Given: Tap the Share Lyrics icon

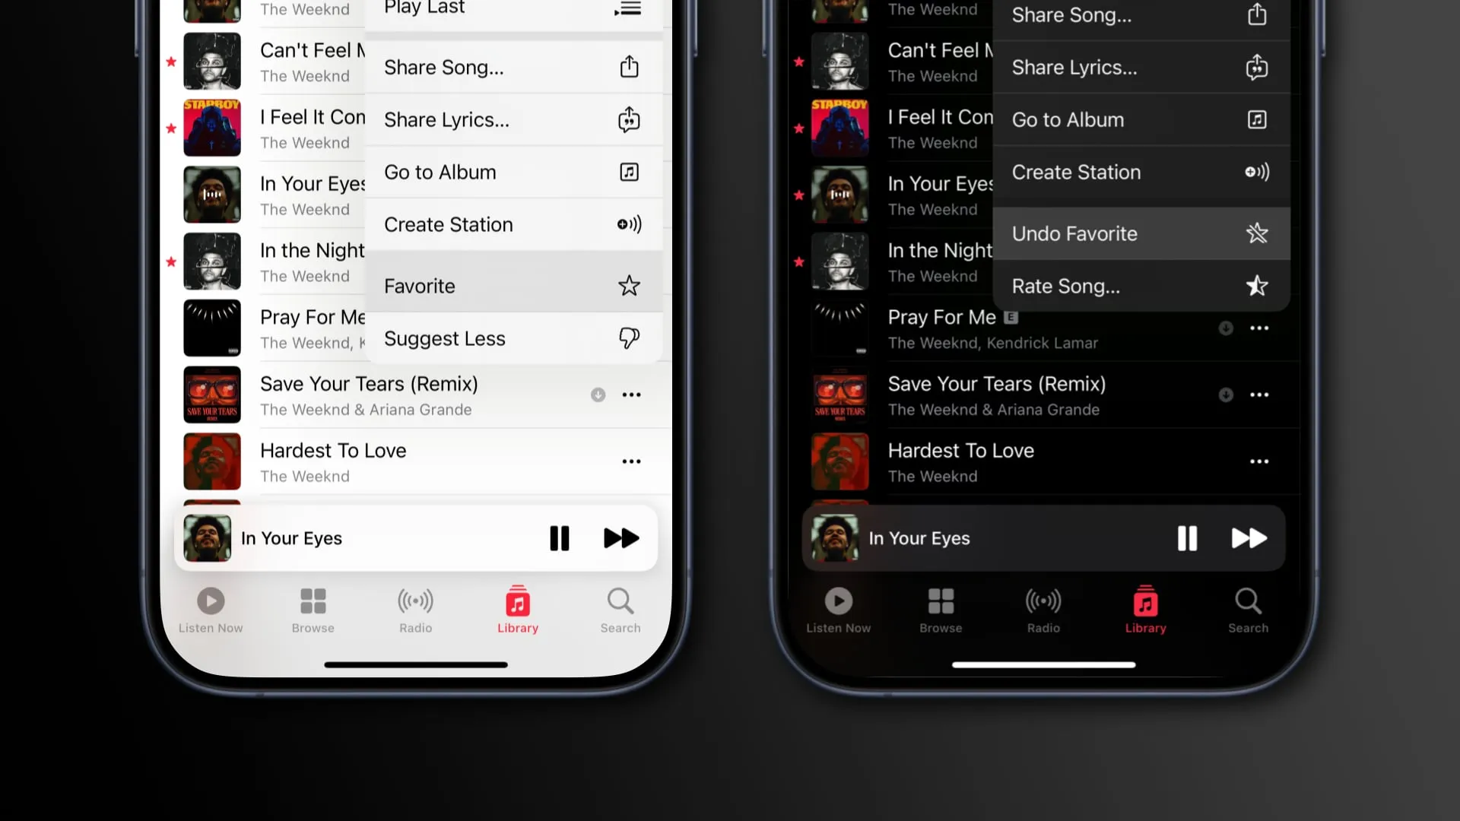Looking at the screenshot, I should point(627,119).
